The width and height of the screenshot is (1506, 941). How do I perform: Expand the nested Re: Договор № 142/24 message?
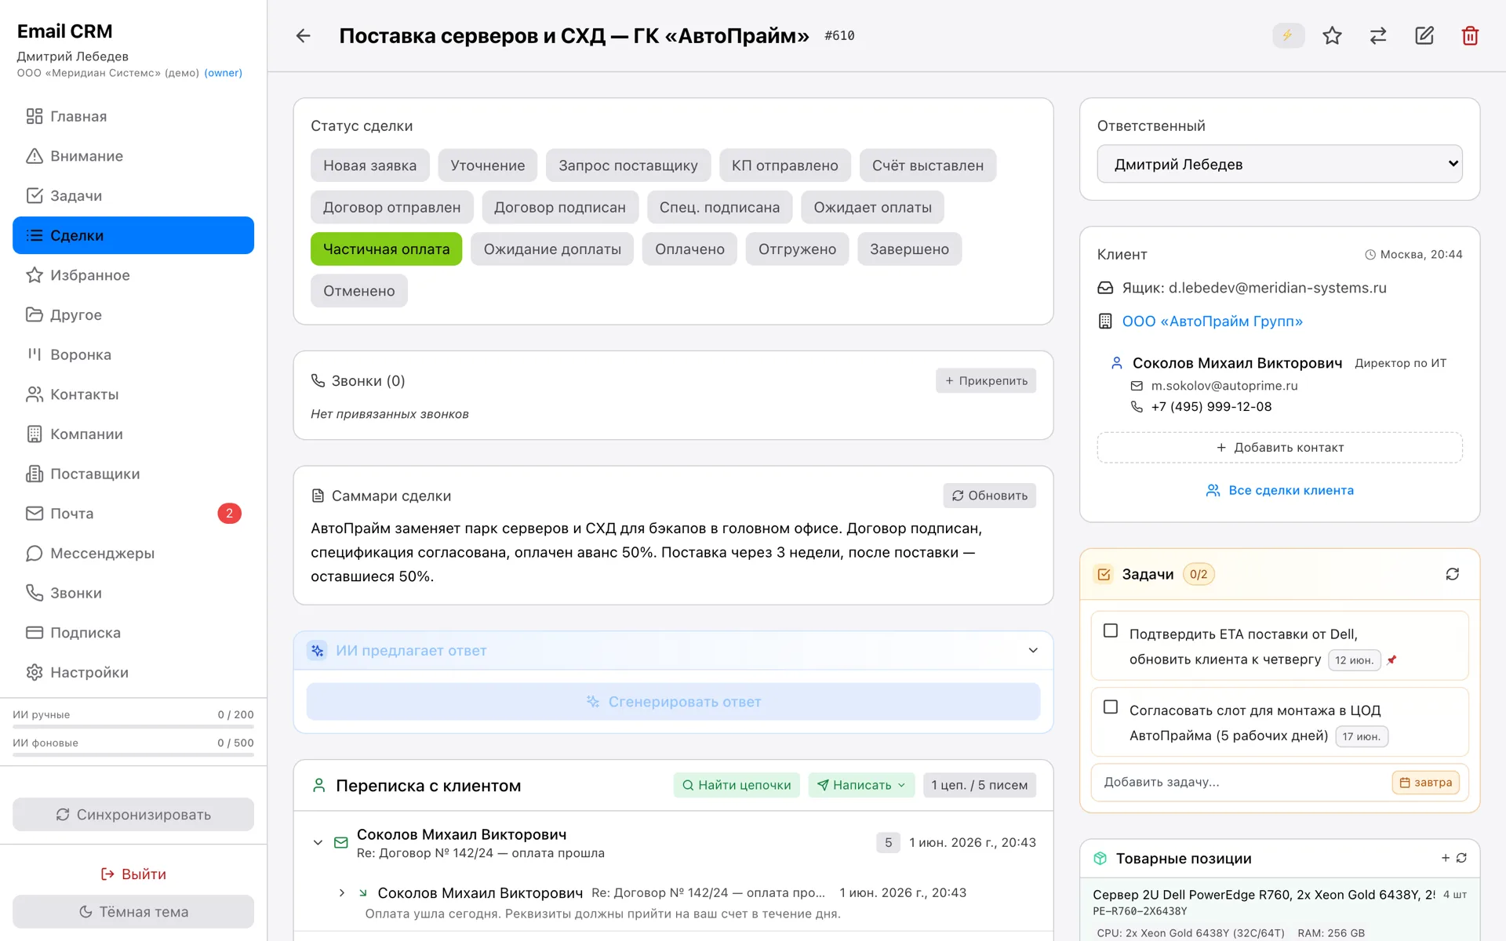click(342, 892)
